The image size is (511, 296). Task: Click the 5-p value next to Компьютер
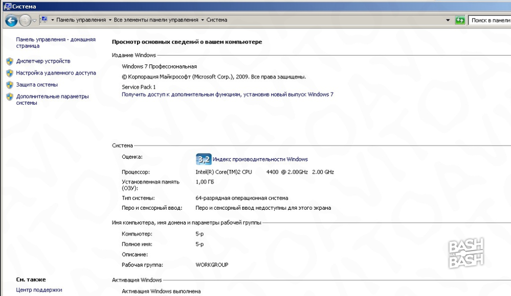coord(199,234)
